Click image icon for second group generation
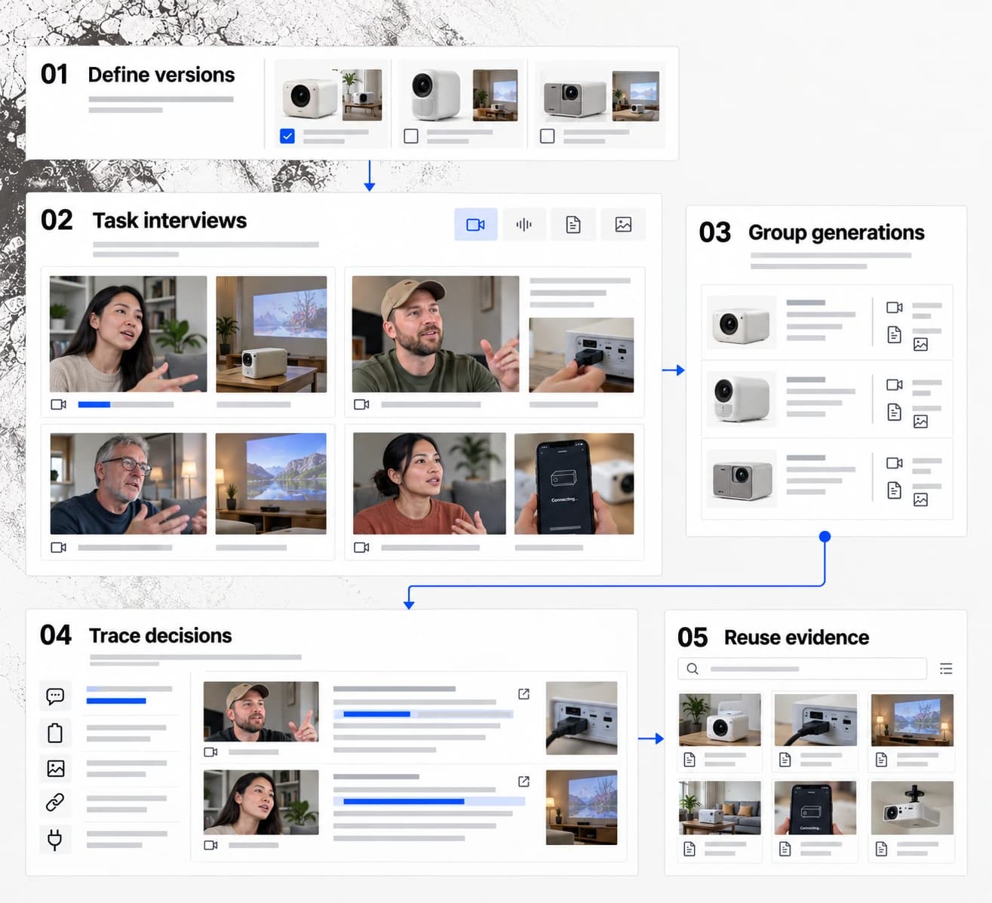The width and height of the screenshot is (992, 903). click(921, 422)
